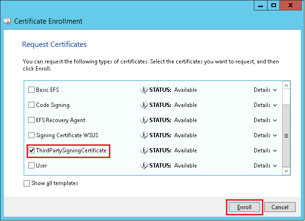Expand Details for Signing Certificate WSUS
This screenshot has height=221, width=305.
265,135
